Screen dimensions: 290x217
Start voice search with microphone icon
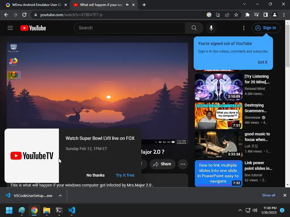211,28
